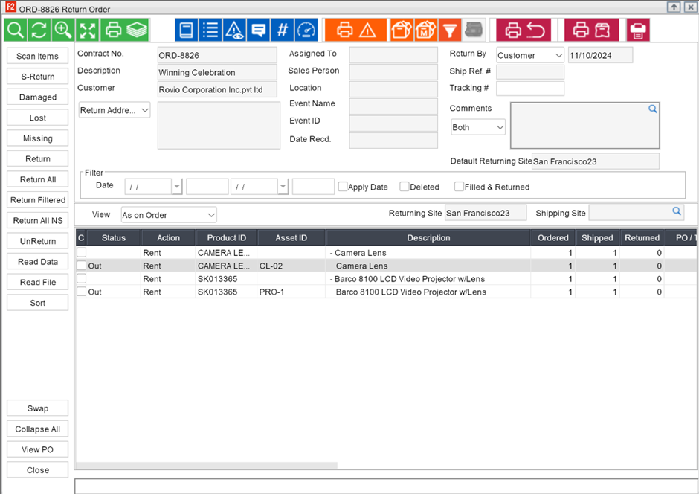The width and height of the screenshot is (699, 494).
Task: Click the green expand-arrows fullscreen icon
Action: pyautogui.click(x=88, y=30)
